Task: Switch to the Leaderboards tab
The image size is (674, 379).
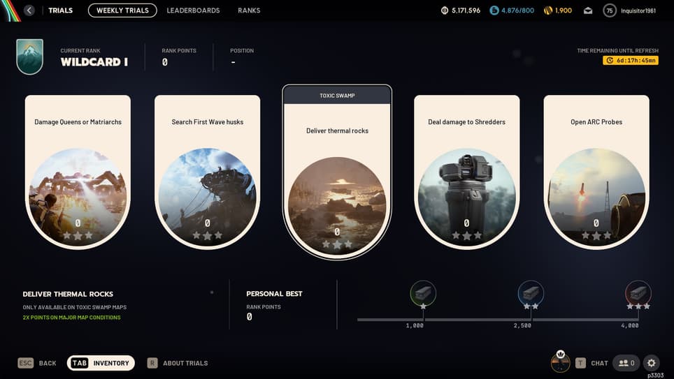Action: [193, 10]
